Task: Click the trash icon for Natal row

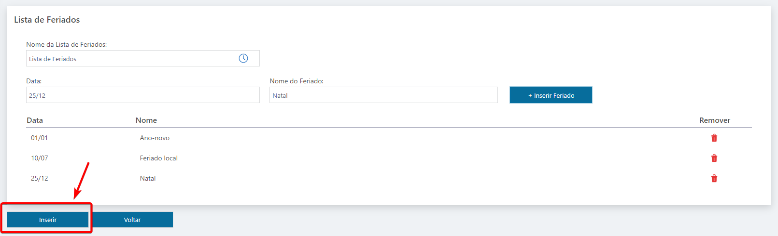Action: [714, 178]
